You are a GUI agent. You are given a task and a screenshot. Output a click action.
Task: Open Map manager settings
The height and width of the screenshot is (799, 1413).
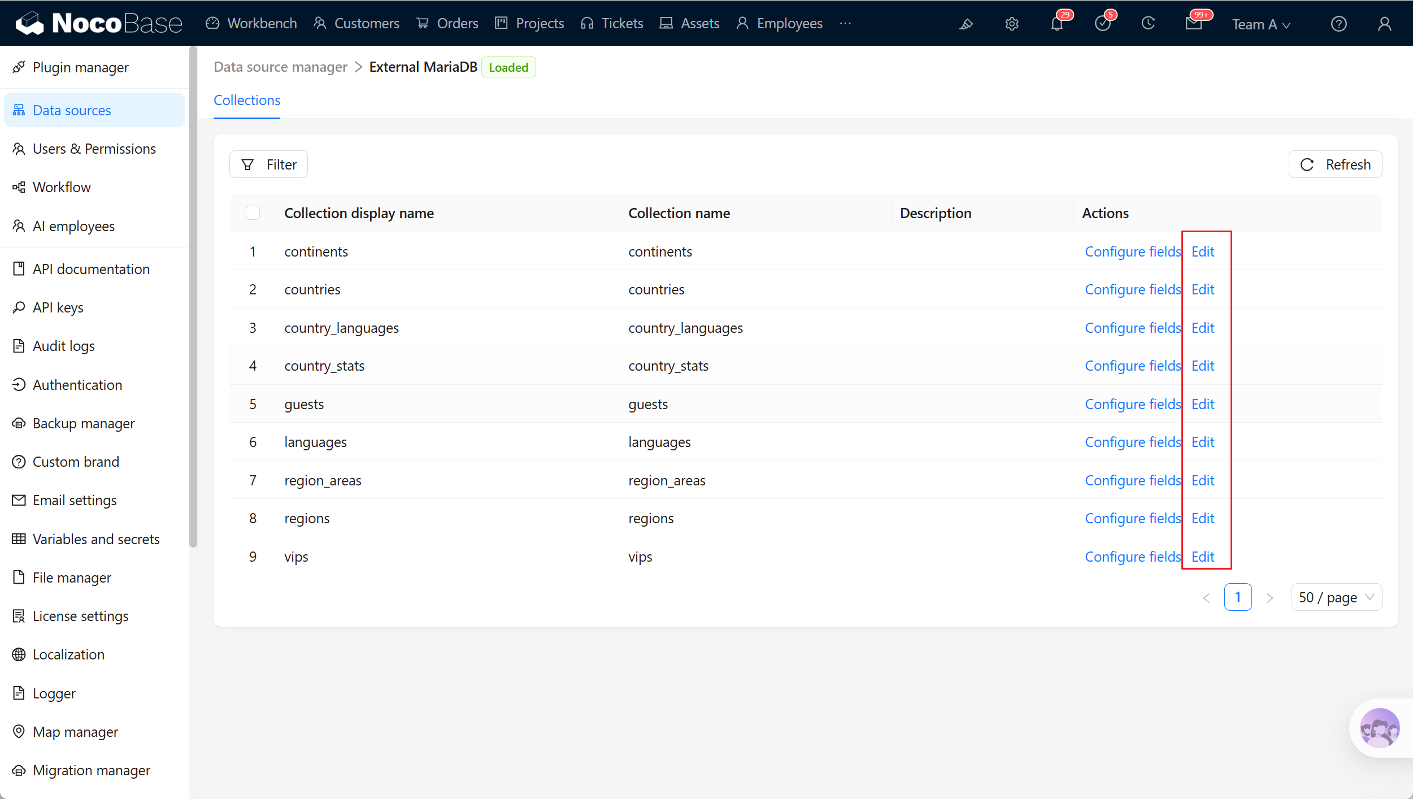[94, 732]
